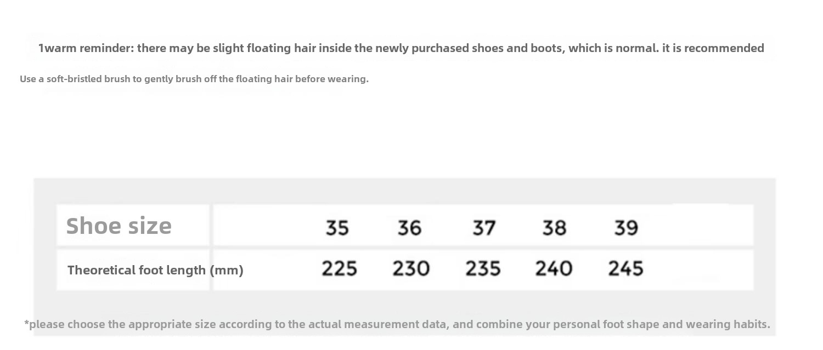Click the size 35 cell
The width and height of the screenshot is (823, 350).
coord(337,227)
